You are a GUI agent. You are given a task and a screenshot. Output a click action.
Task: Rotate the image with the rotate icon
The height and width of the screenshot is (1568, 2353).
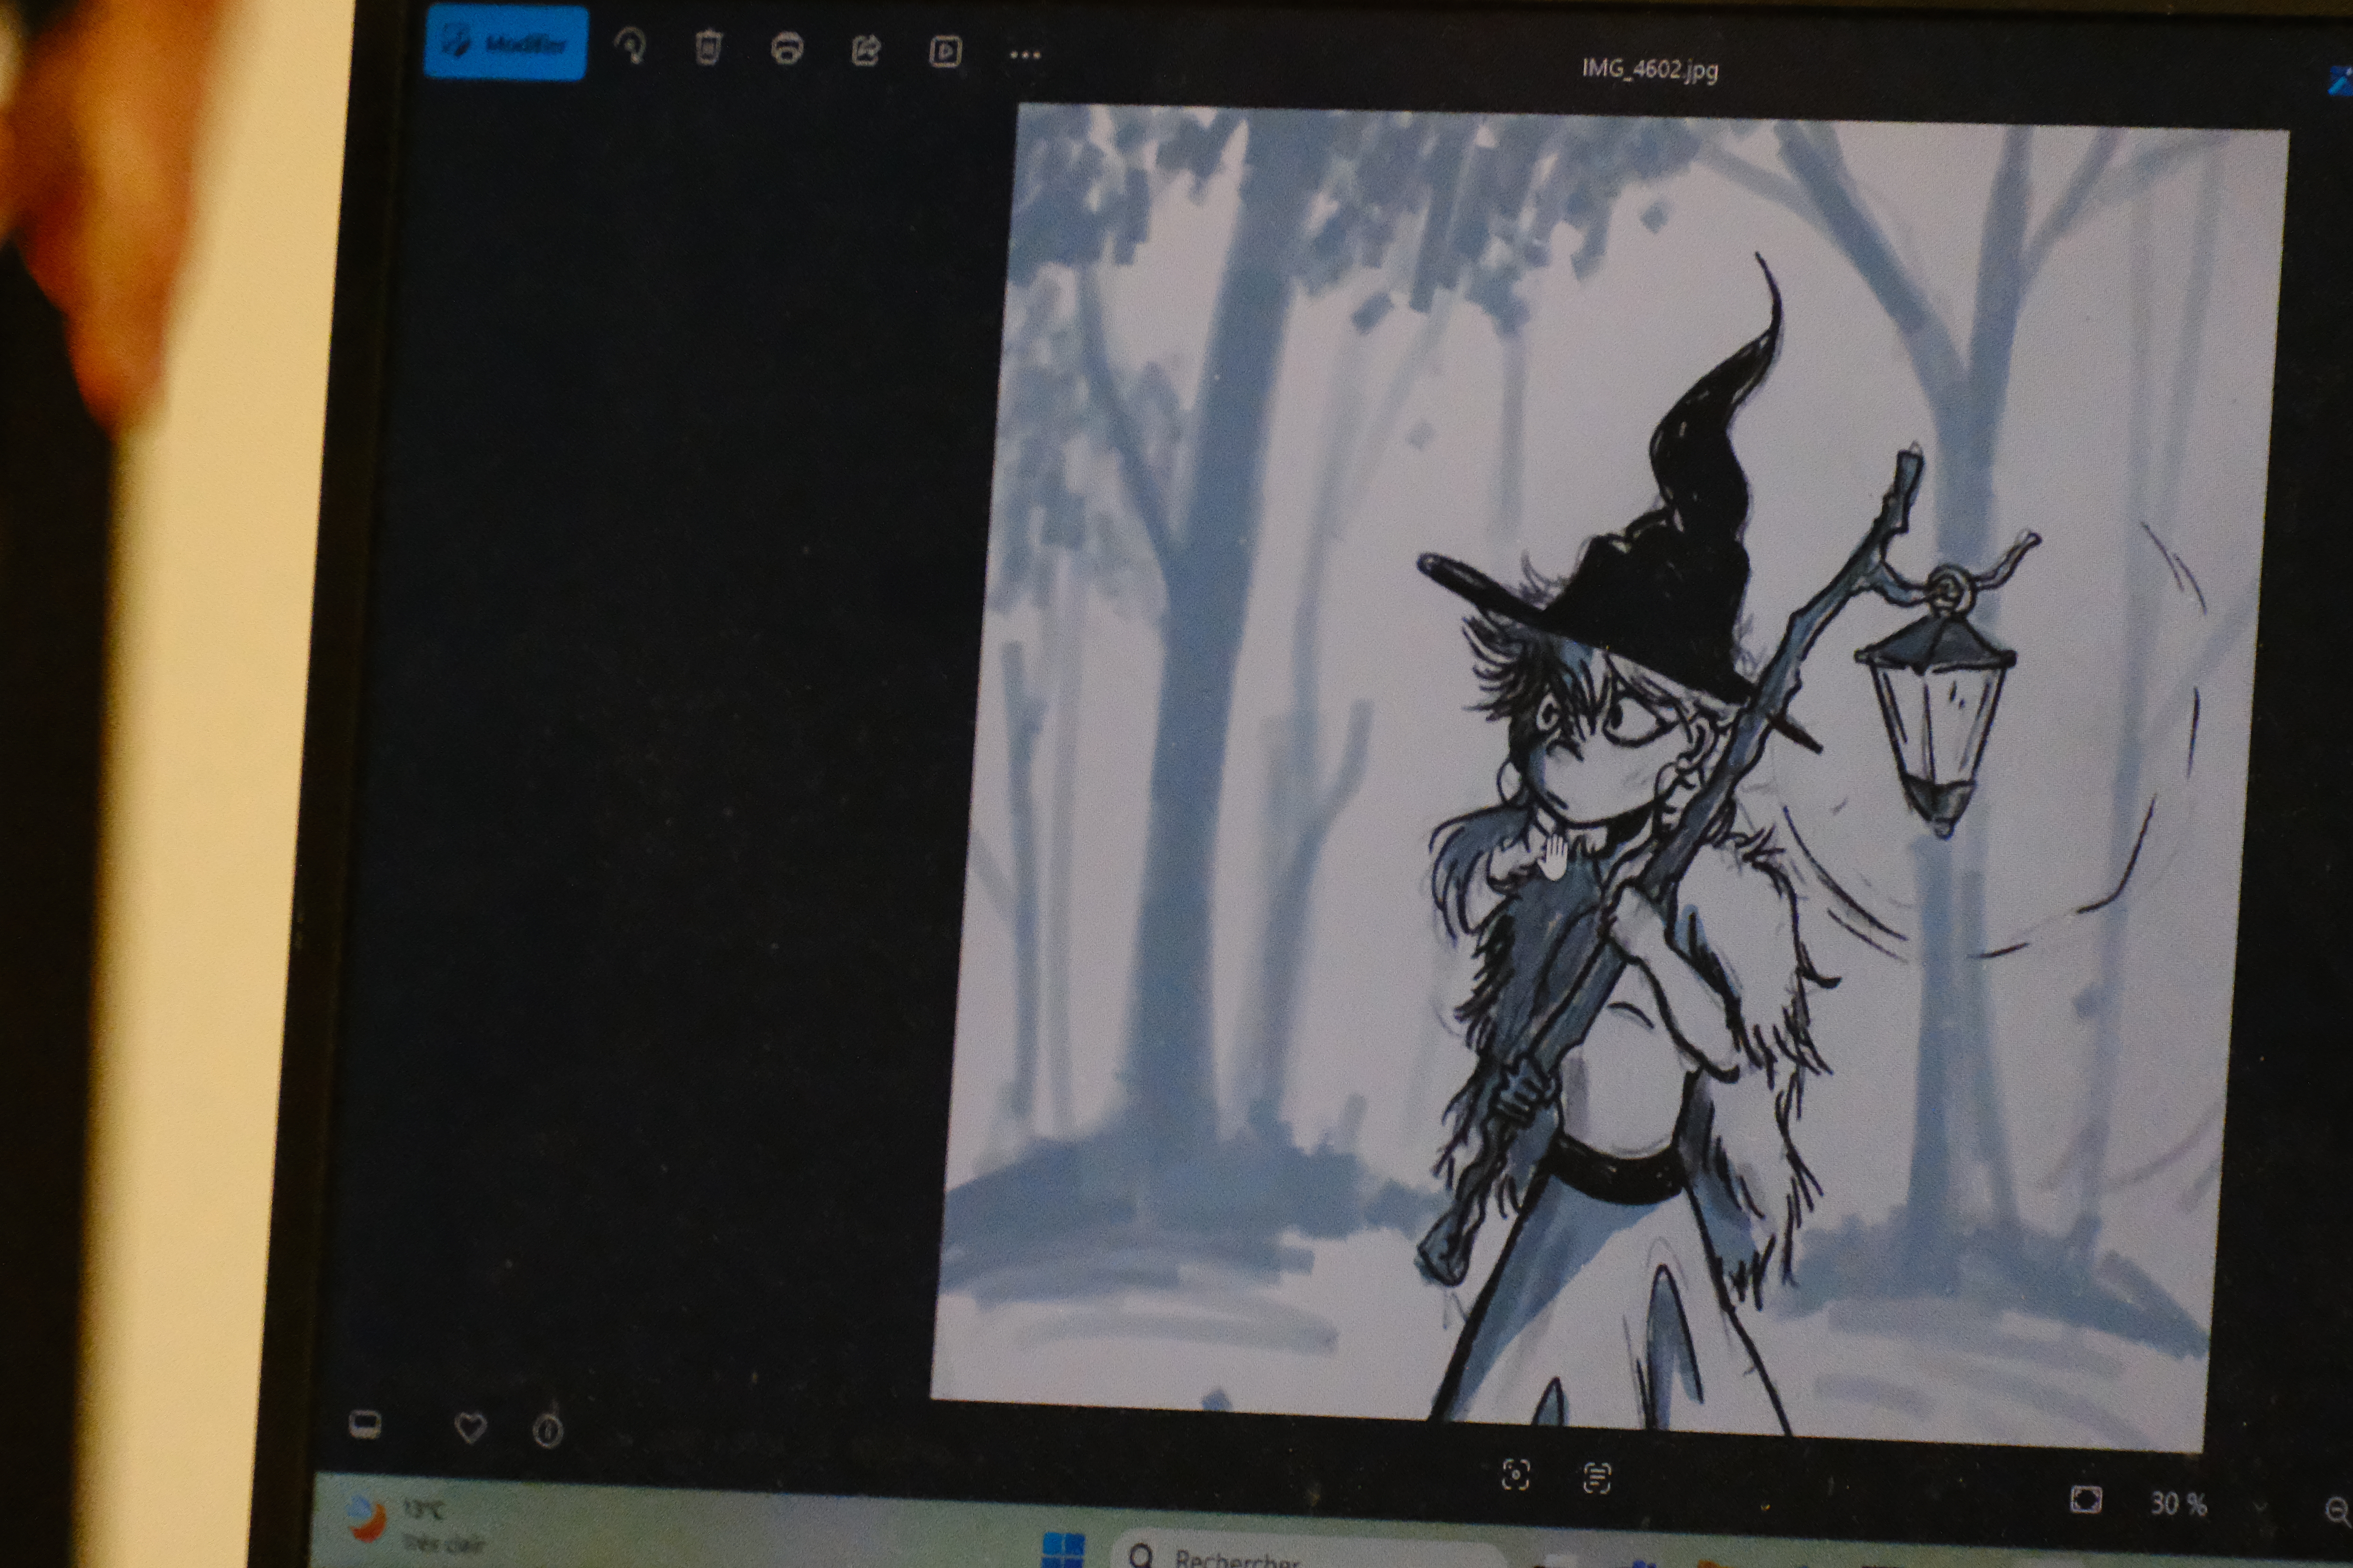pos(630,46)
